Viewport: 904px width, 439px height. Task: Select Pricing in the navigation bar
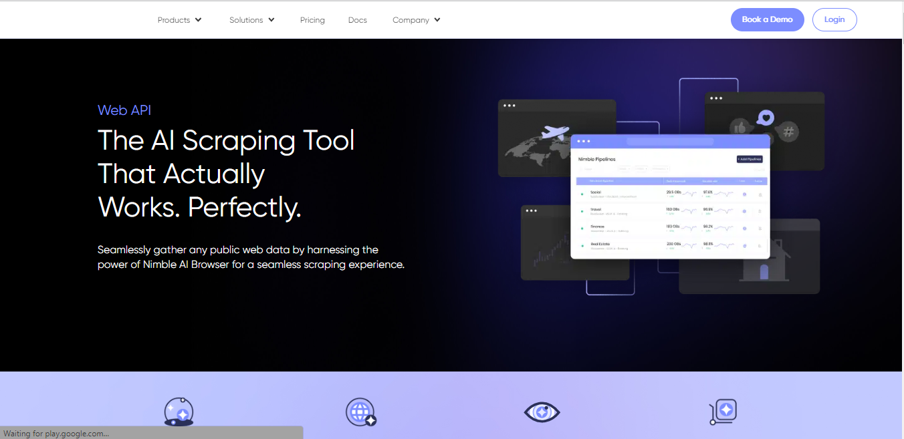click(312, 19)
